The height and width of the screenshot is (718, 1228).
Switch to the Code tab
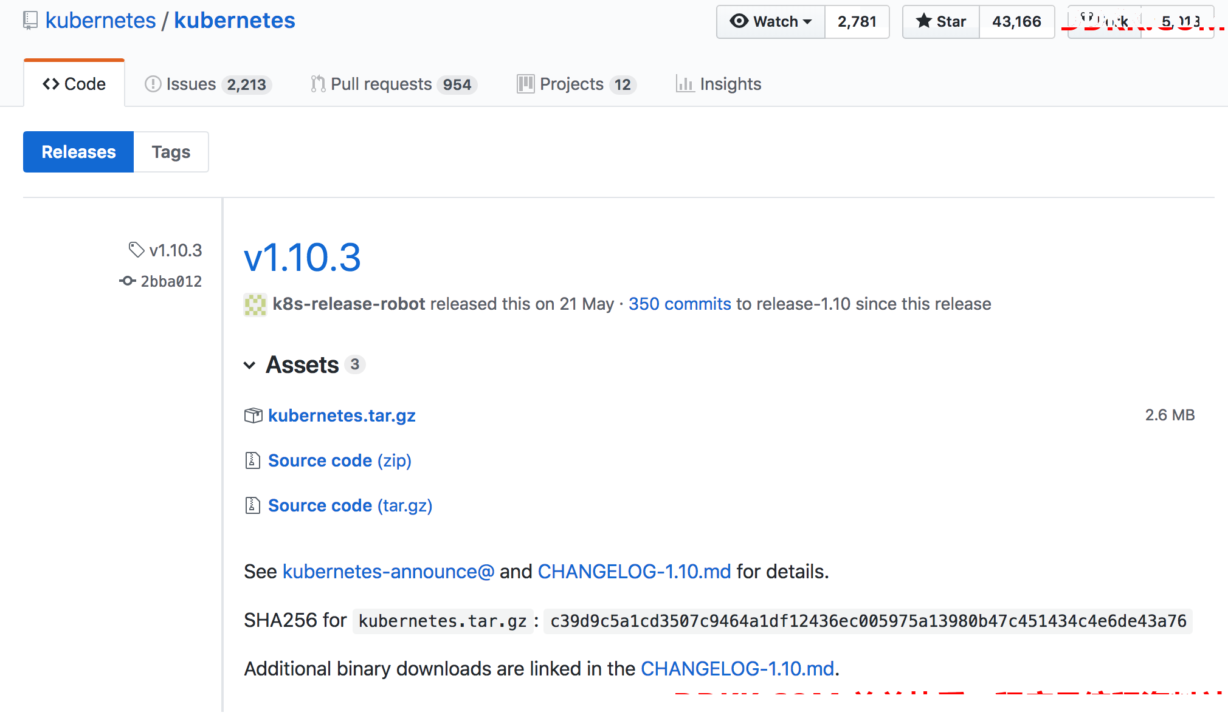tap(74, 84)
